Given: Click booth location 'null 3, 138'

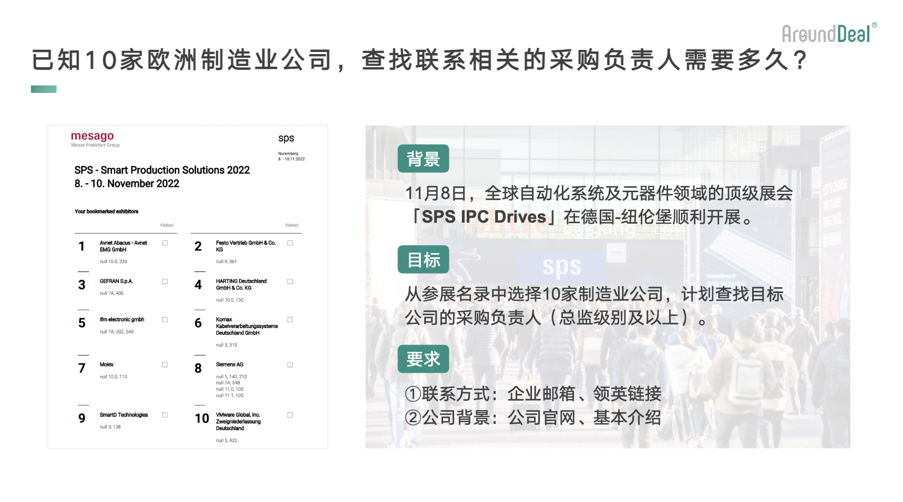Looking at the screenshot, I should pos(110,427).
